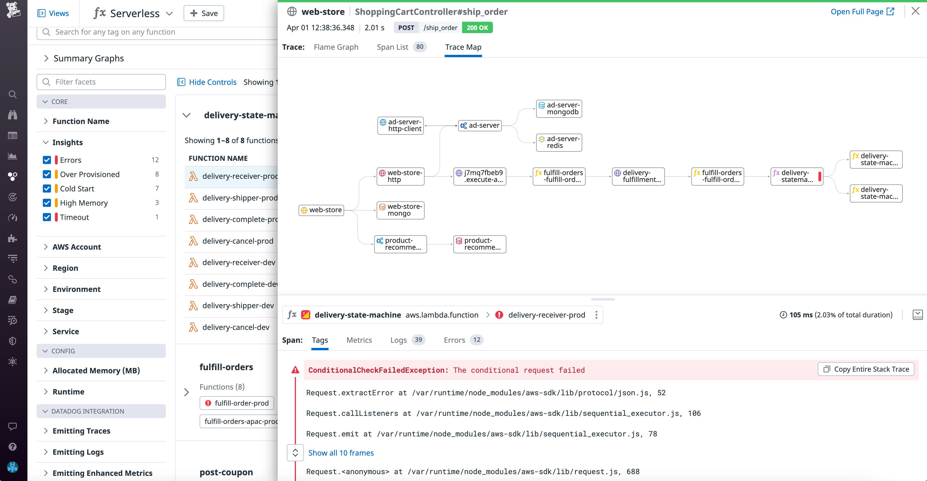Screen dimensions: 927x481
Task: Open kebab menu beside delivery-receiver-prod span
Action: point(597,314)
